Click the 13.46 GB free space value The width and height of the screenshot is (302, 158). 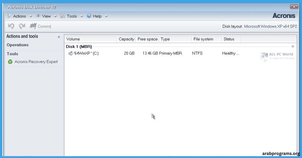click(x=150, y=53)
